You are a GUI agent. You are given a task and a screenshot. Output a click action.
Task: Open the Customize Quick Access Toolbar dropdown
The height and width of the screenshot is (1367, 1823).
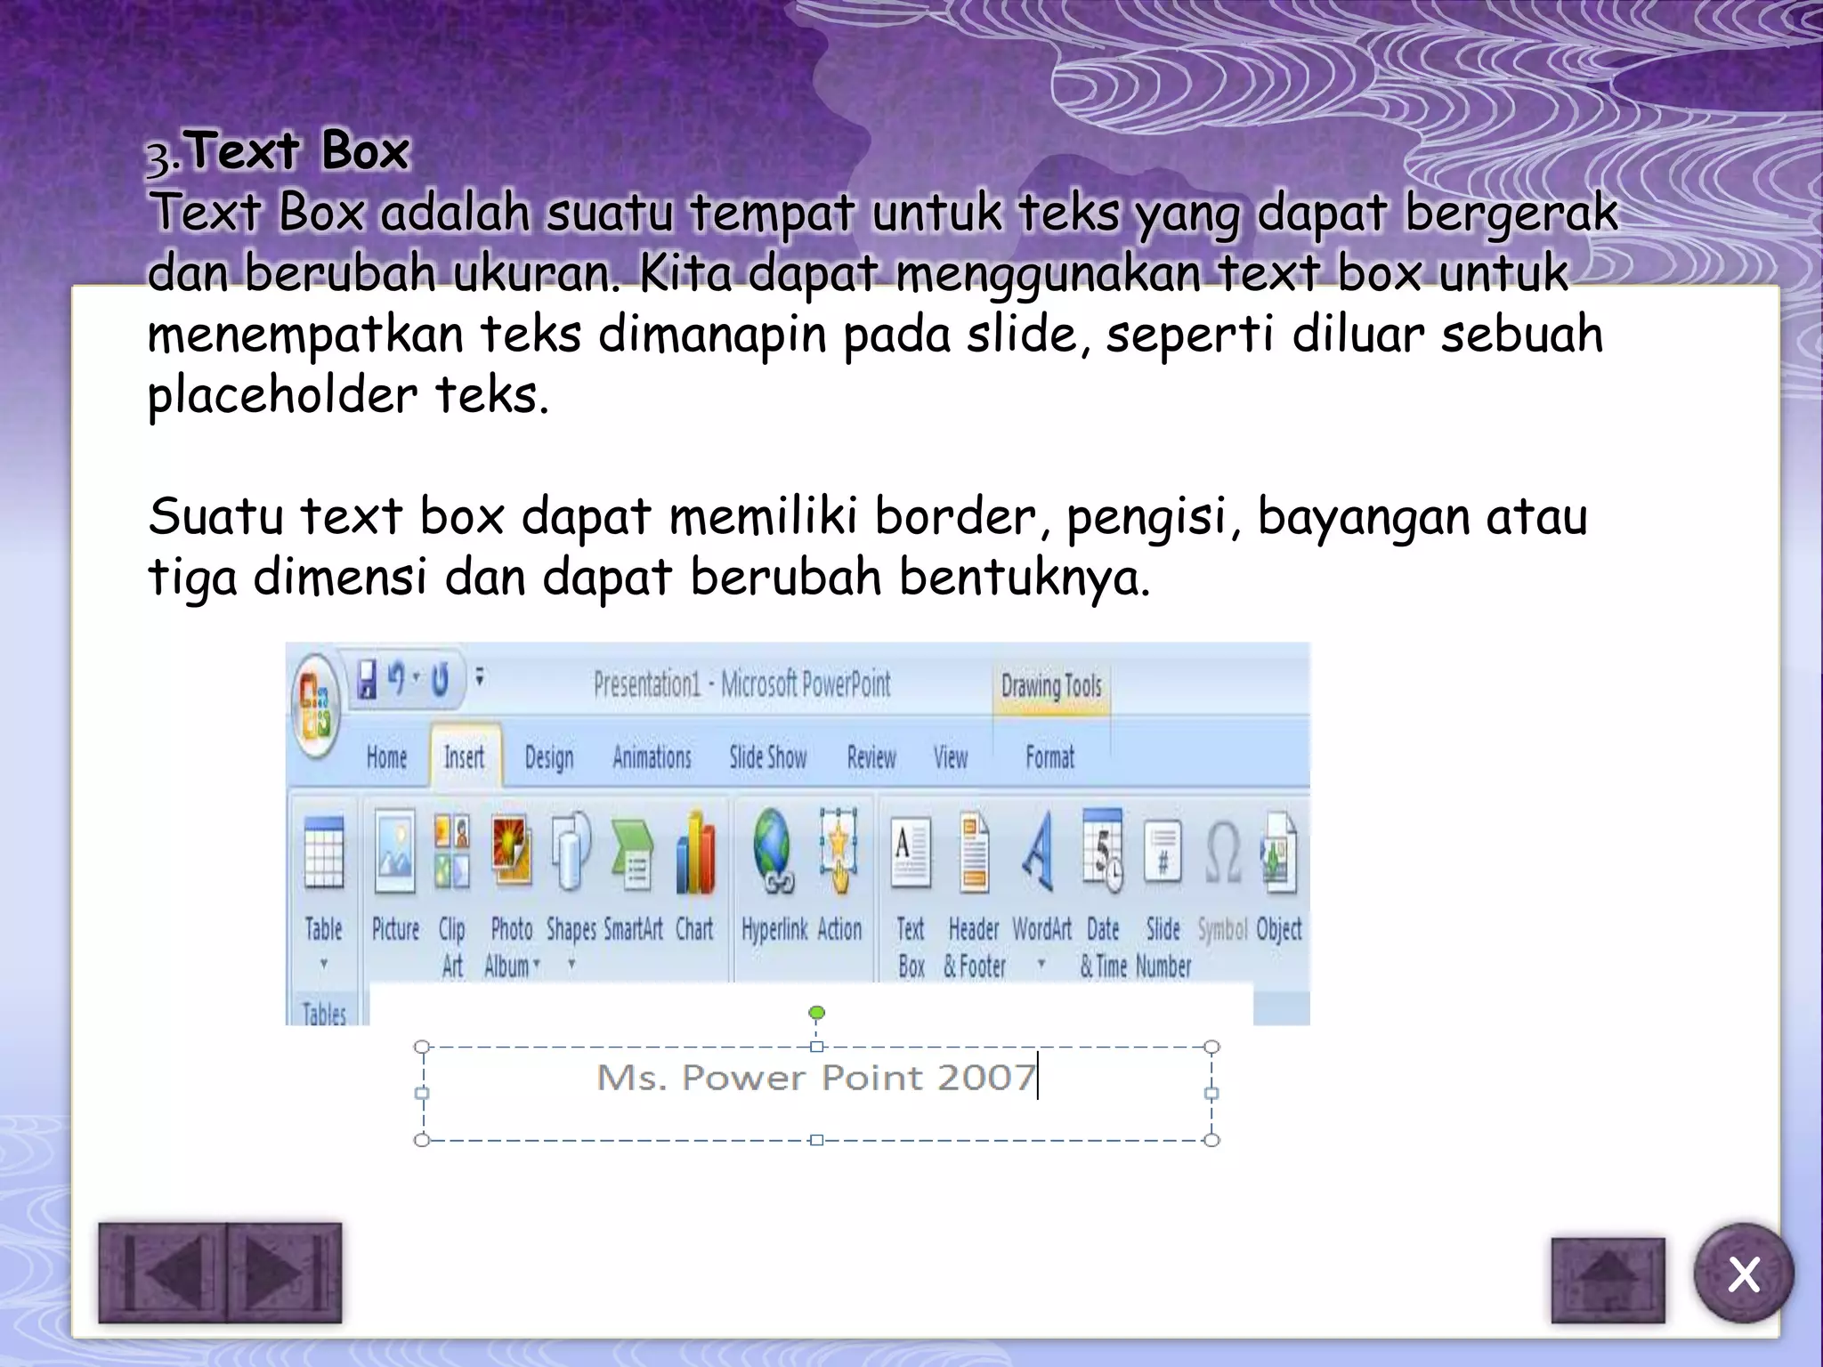click(480, 678)
